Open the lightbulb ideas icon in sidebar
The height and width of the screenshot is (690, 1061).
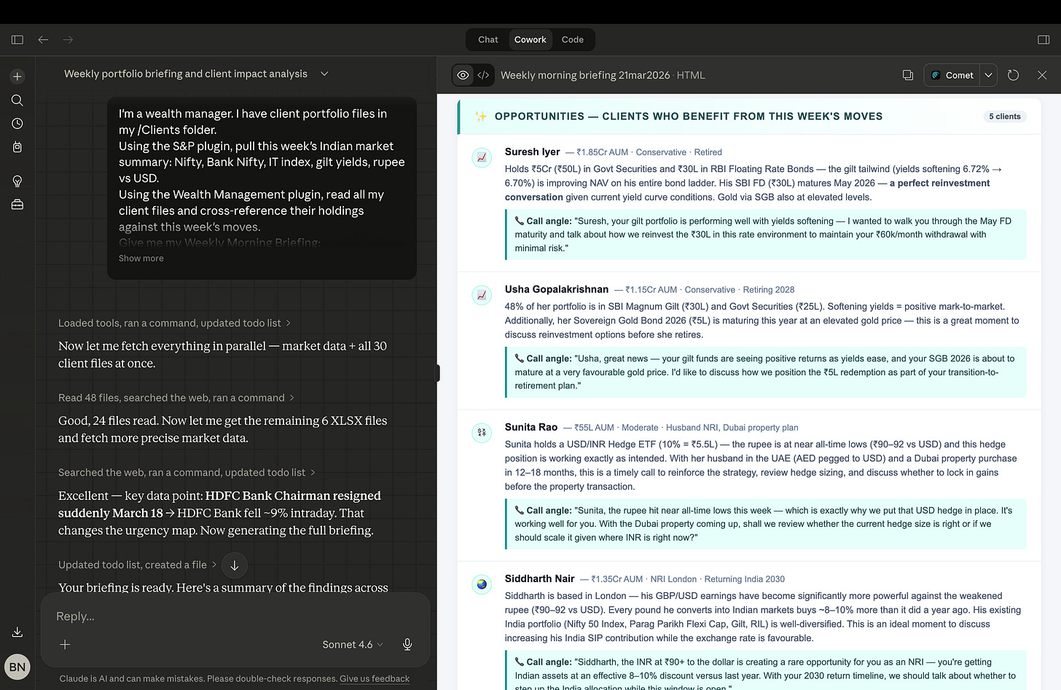click(17, 181)
